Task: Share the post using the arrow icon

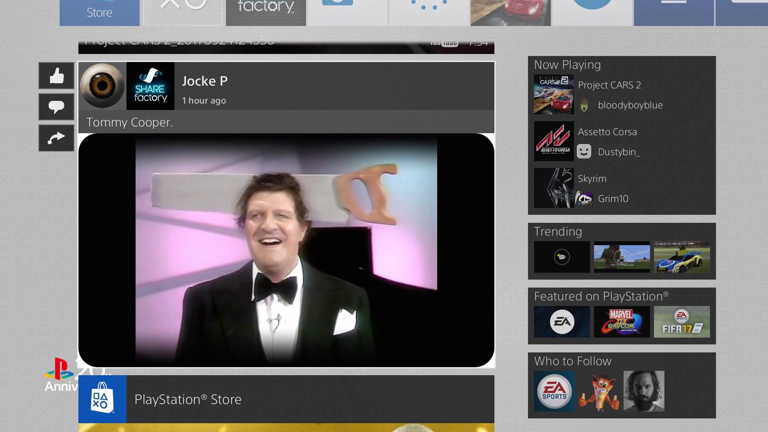Action: point(56,138)
